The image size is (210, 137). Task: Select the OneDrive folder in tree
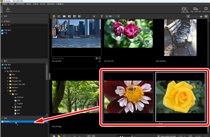[x=20, y=97]
